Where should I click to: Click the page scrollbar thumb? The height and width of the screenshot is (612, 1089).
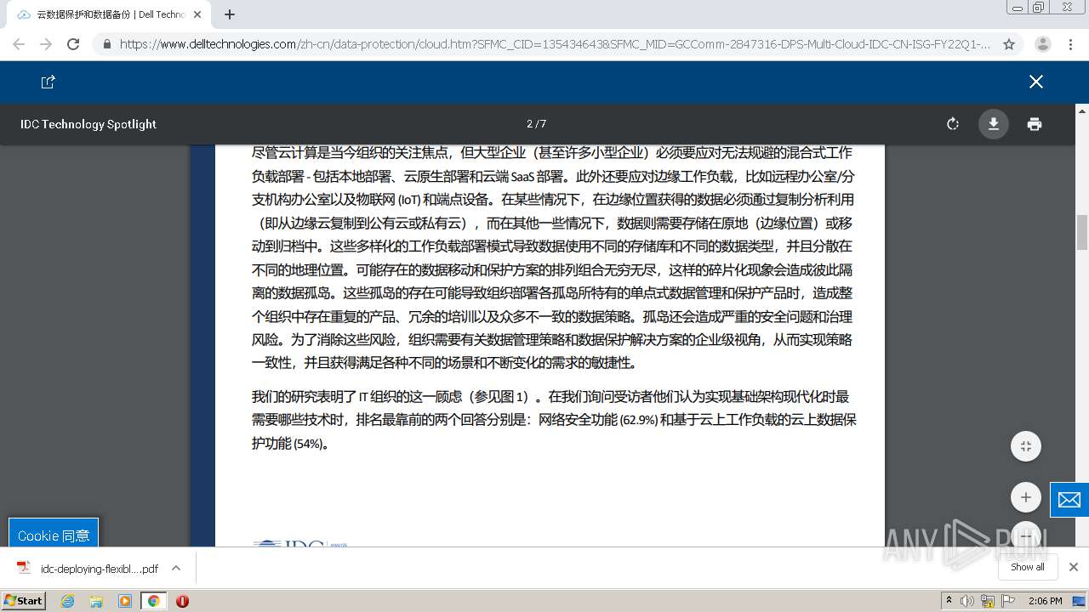(1082, 232)
